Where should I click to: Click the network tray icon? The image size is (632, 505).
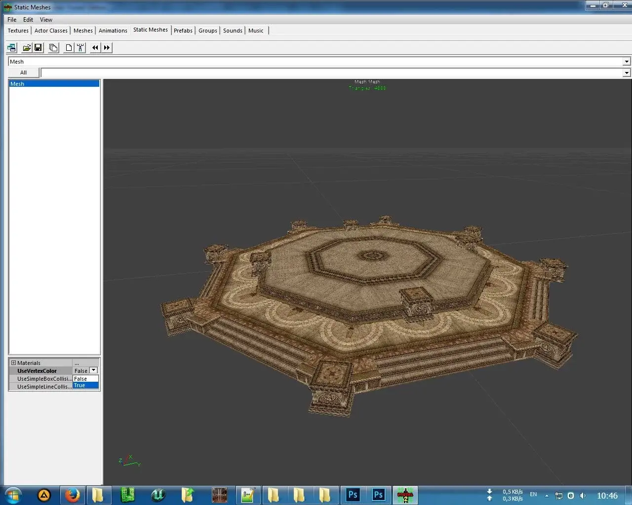tap(559, 496)
